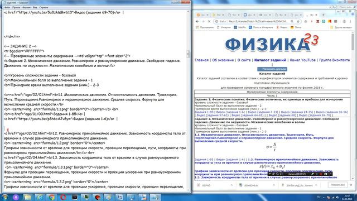Open Google Chrome from the taskbar
357x201 pixels.
coord(51,197)
